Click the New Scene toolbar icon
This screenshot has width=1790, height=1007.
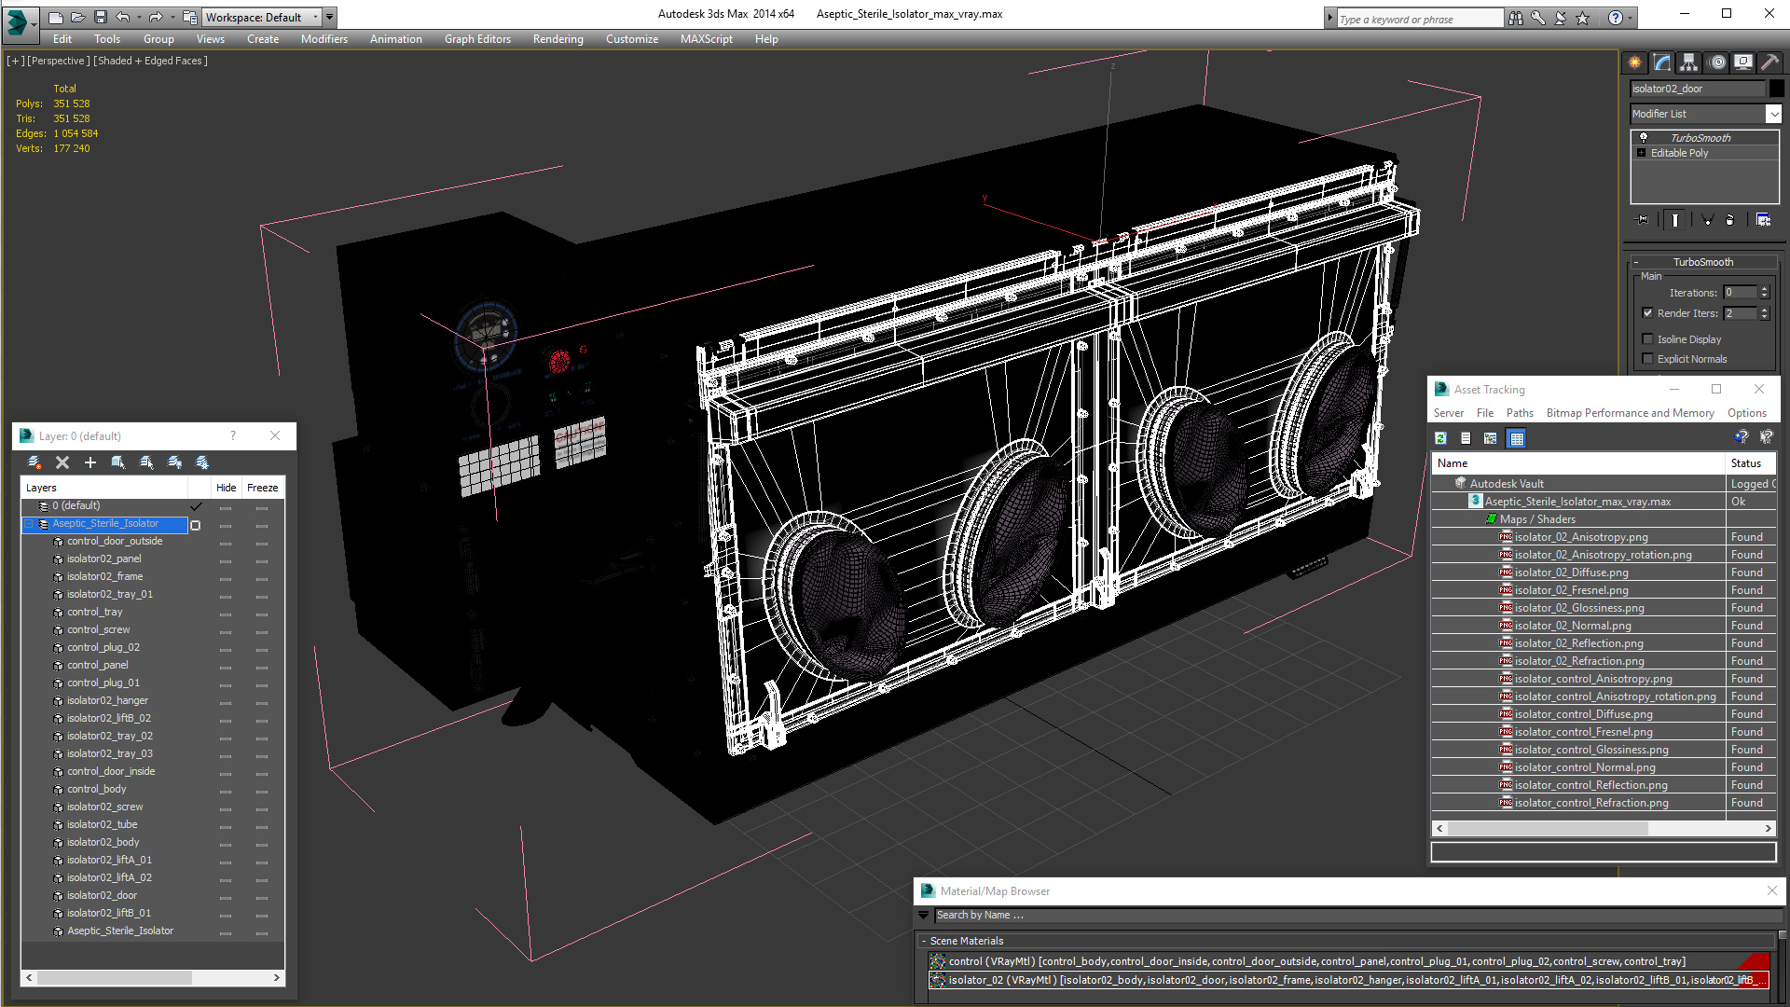(x=56, y=17)
